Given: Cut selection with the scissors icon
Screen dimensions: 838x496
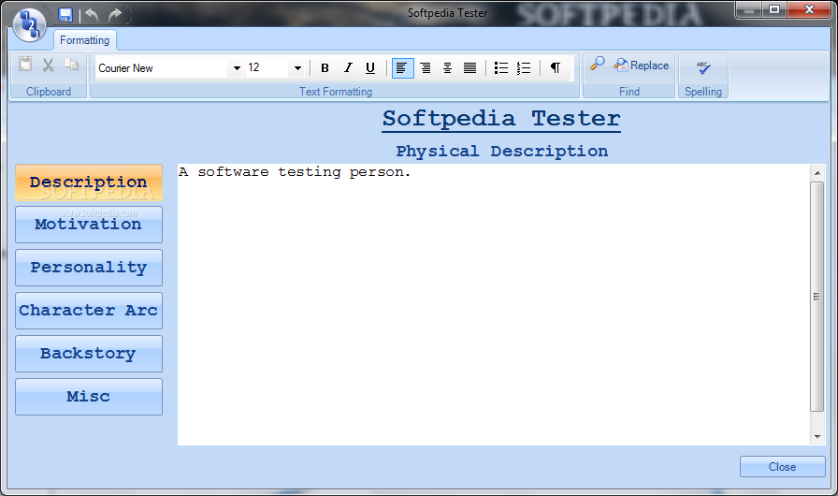Looking at the screenshot, I should 48,65.
